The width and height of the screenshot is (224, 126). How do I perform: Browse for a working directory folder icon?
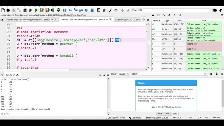[x=215, y=10]
